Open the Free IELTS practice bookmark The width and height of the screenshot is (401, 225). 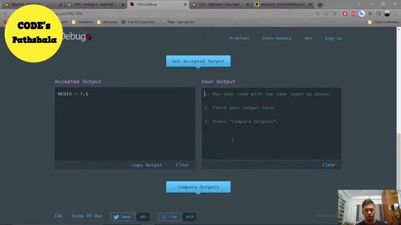pos(139,22)
